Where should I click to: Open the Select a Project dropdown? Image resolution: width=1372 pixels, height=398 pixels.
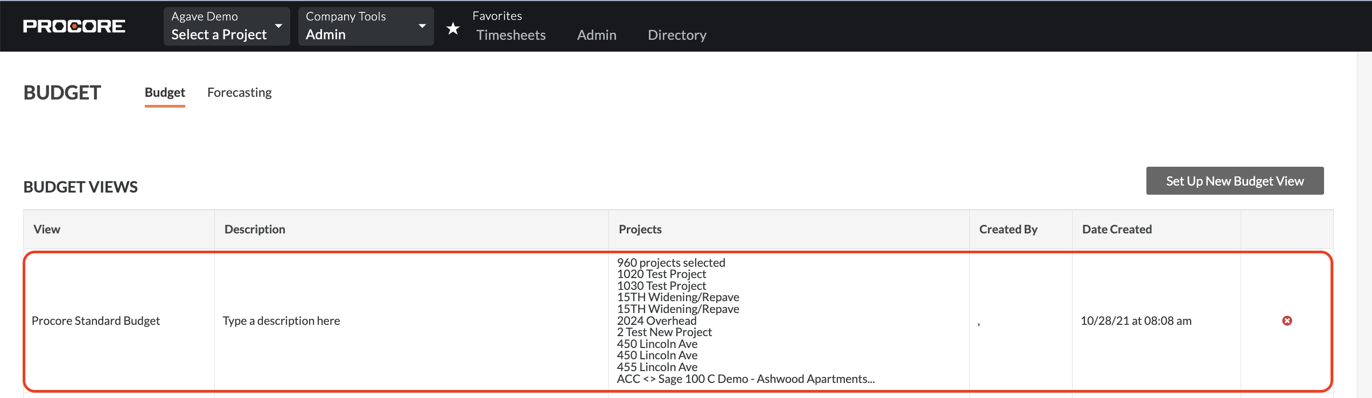pos(226,26)
